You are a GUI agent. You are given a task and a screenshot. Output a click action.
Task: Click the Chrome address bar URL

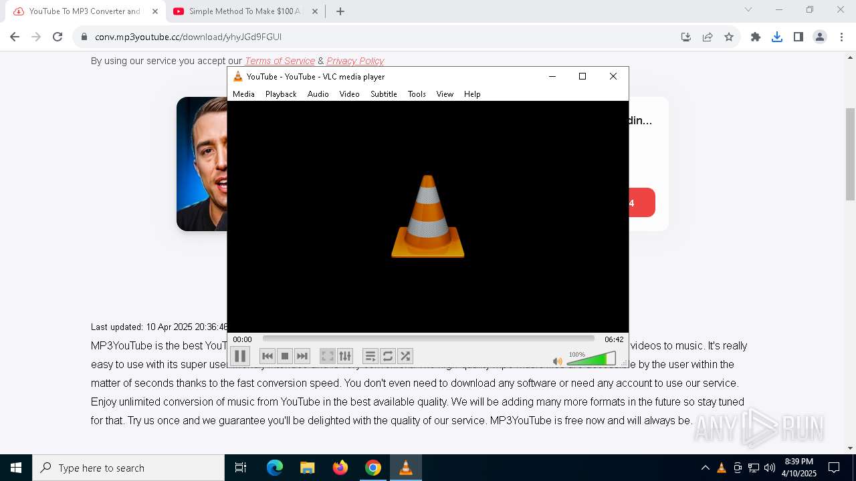coord(188,37)
